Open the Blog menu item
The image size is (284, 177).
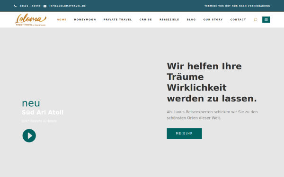tap(191, 20)
